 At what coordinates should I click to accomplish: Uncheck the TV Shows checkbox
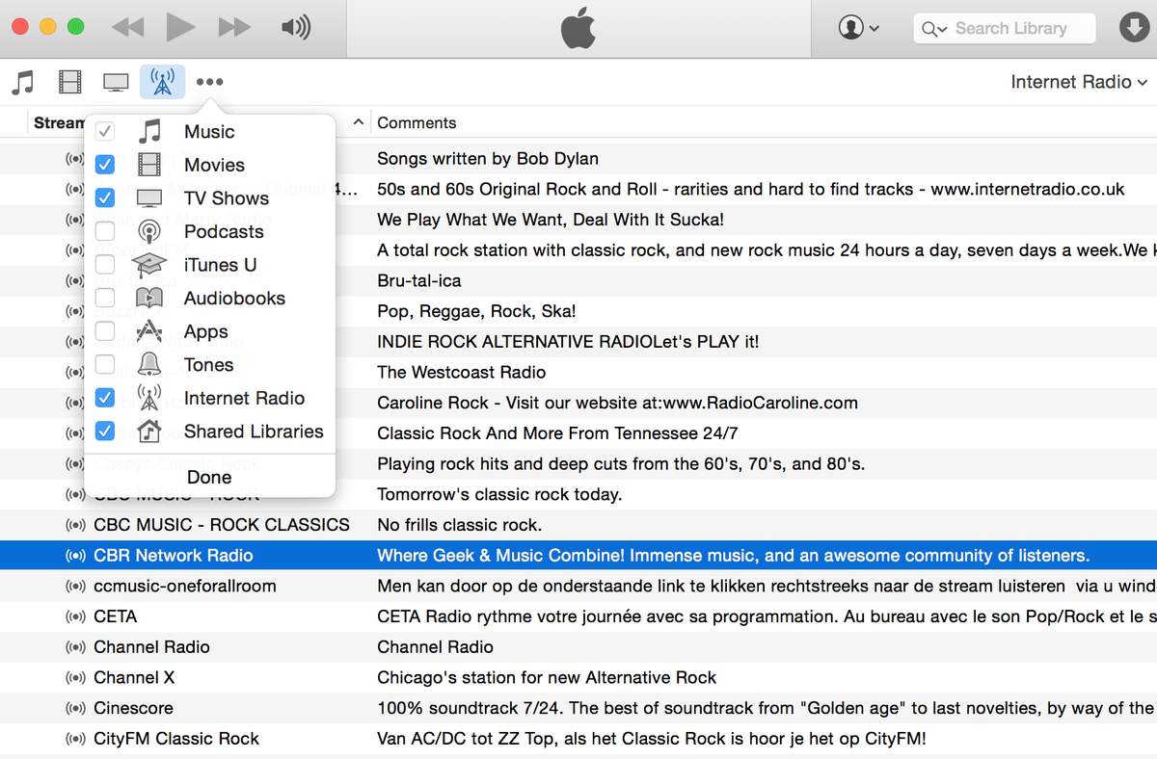105,198
